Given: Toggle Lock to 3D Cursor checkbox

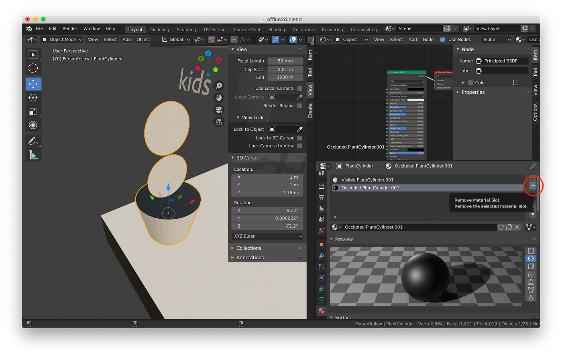Looking at the screenshot, I should pos(299,138).
